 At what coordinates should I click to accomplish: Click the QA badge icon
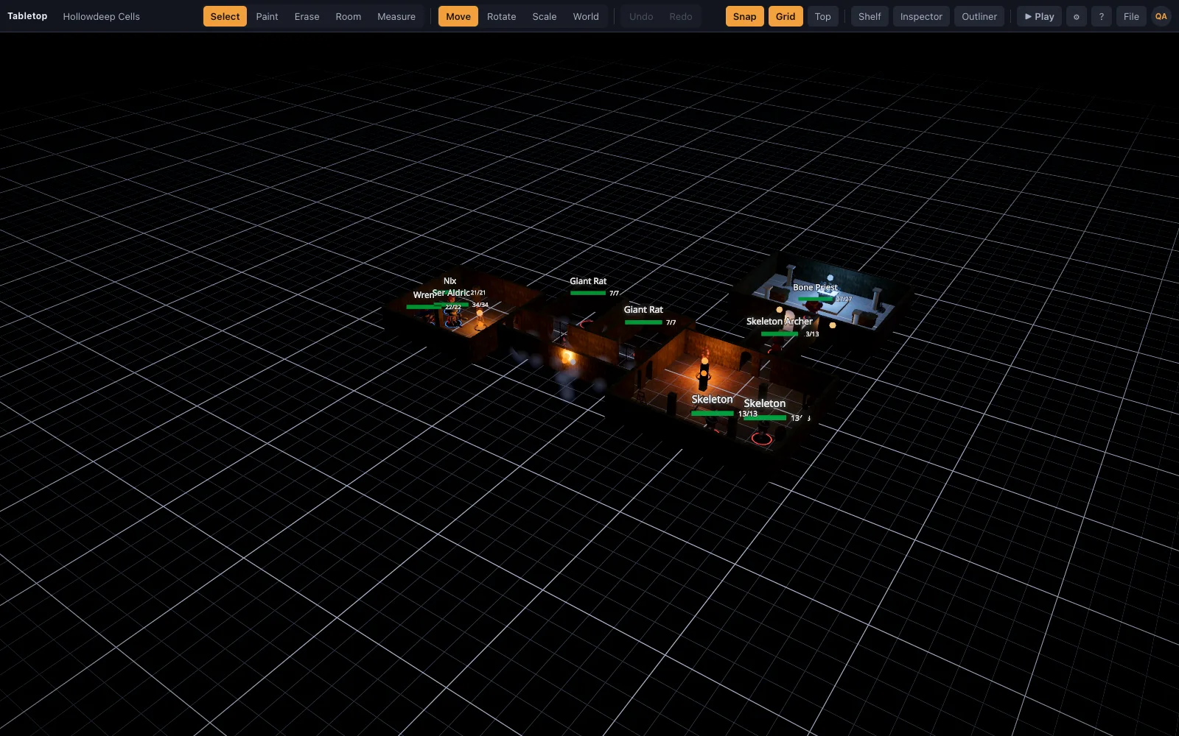1161,16
